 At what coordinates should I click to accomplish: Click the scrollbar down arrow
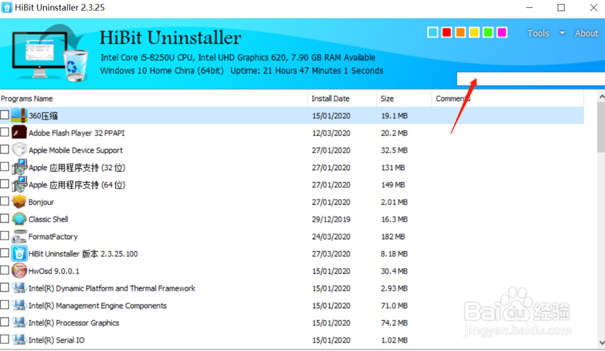coord(601,343)
